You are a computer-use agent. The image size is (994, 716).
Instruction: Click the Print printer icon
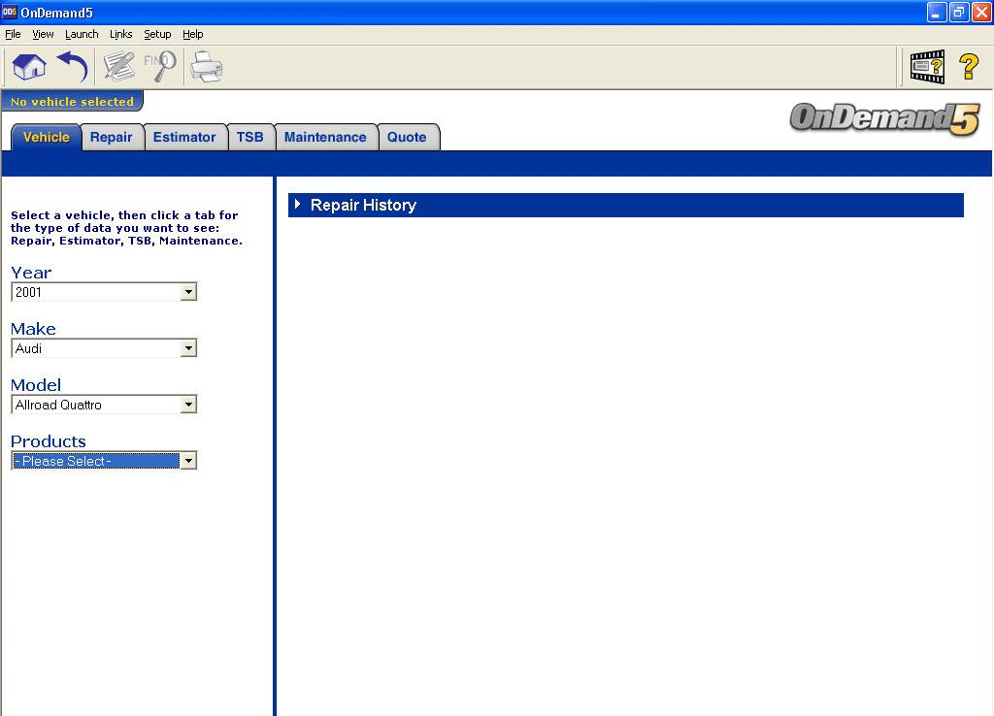(207, 67)
